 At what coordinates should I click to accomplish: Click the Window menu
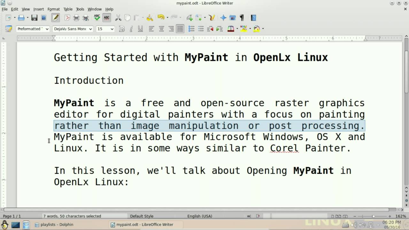[x=95, y=9]
